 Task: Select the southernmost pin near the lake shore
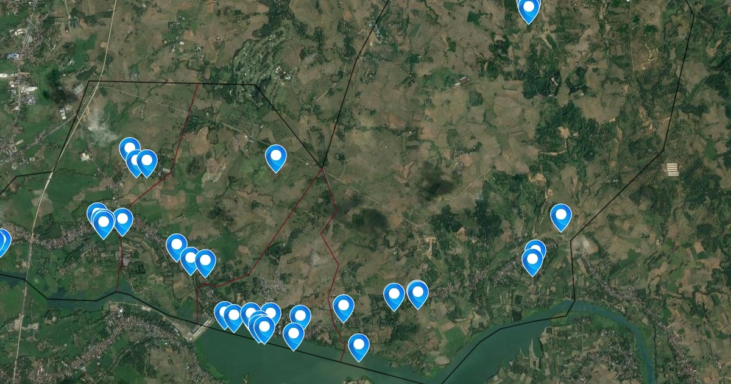pos(359,347)
